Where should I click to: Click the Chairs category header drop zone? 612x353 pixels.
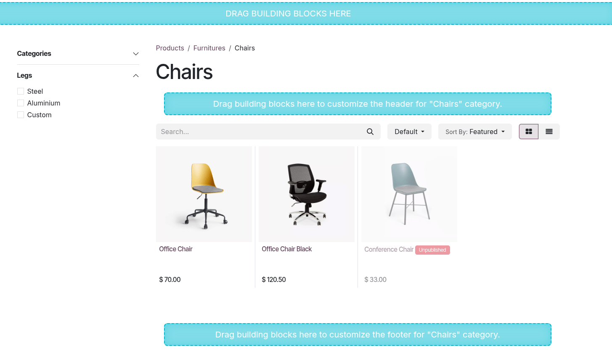(358, 104)
